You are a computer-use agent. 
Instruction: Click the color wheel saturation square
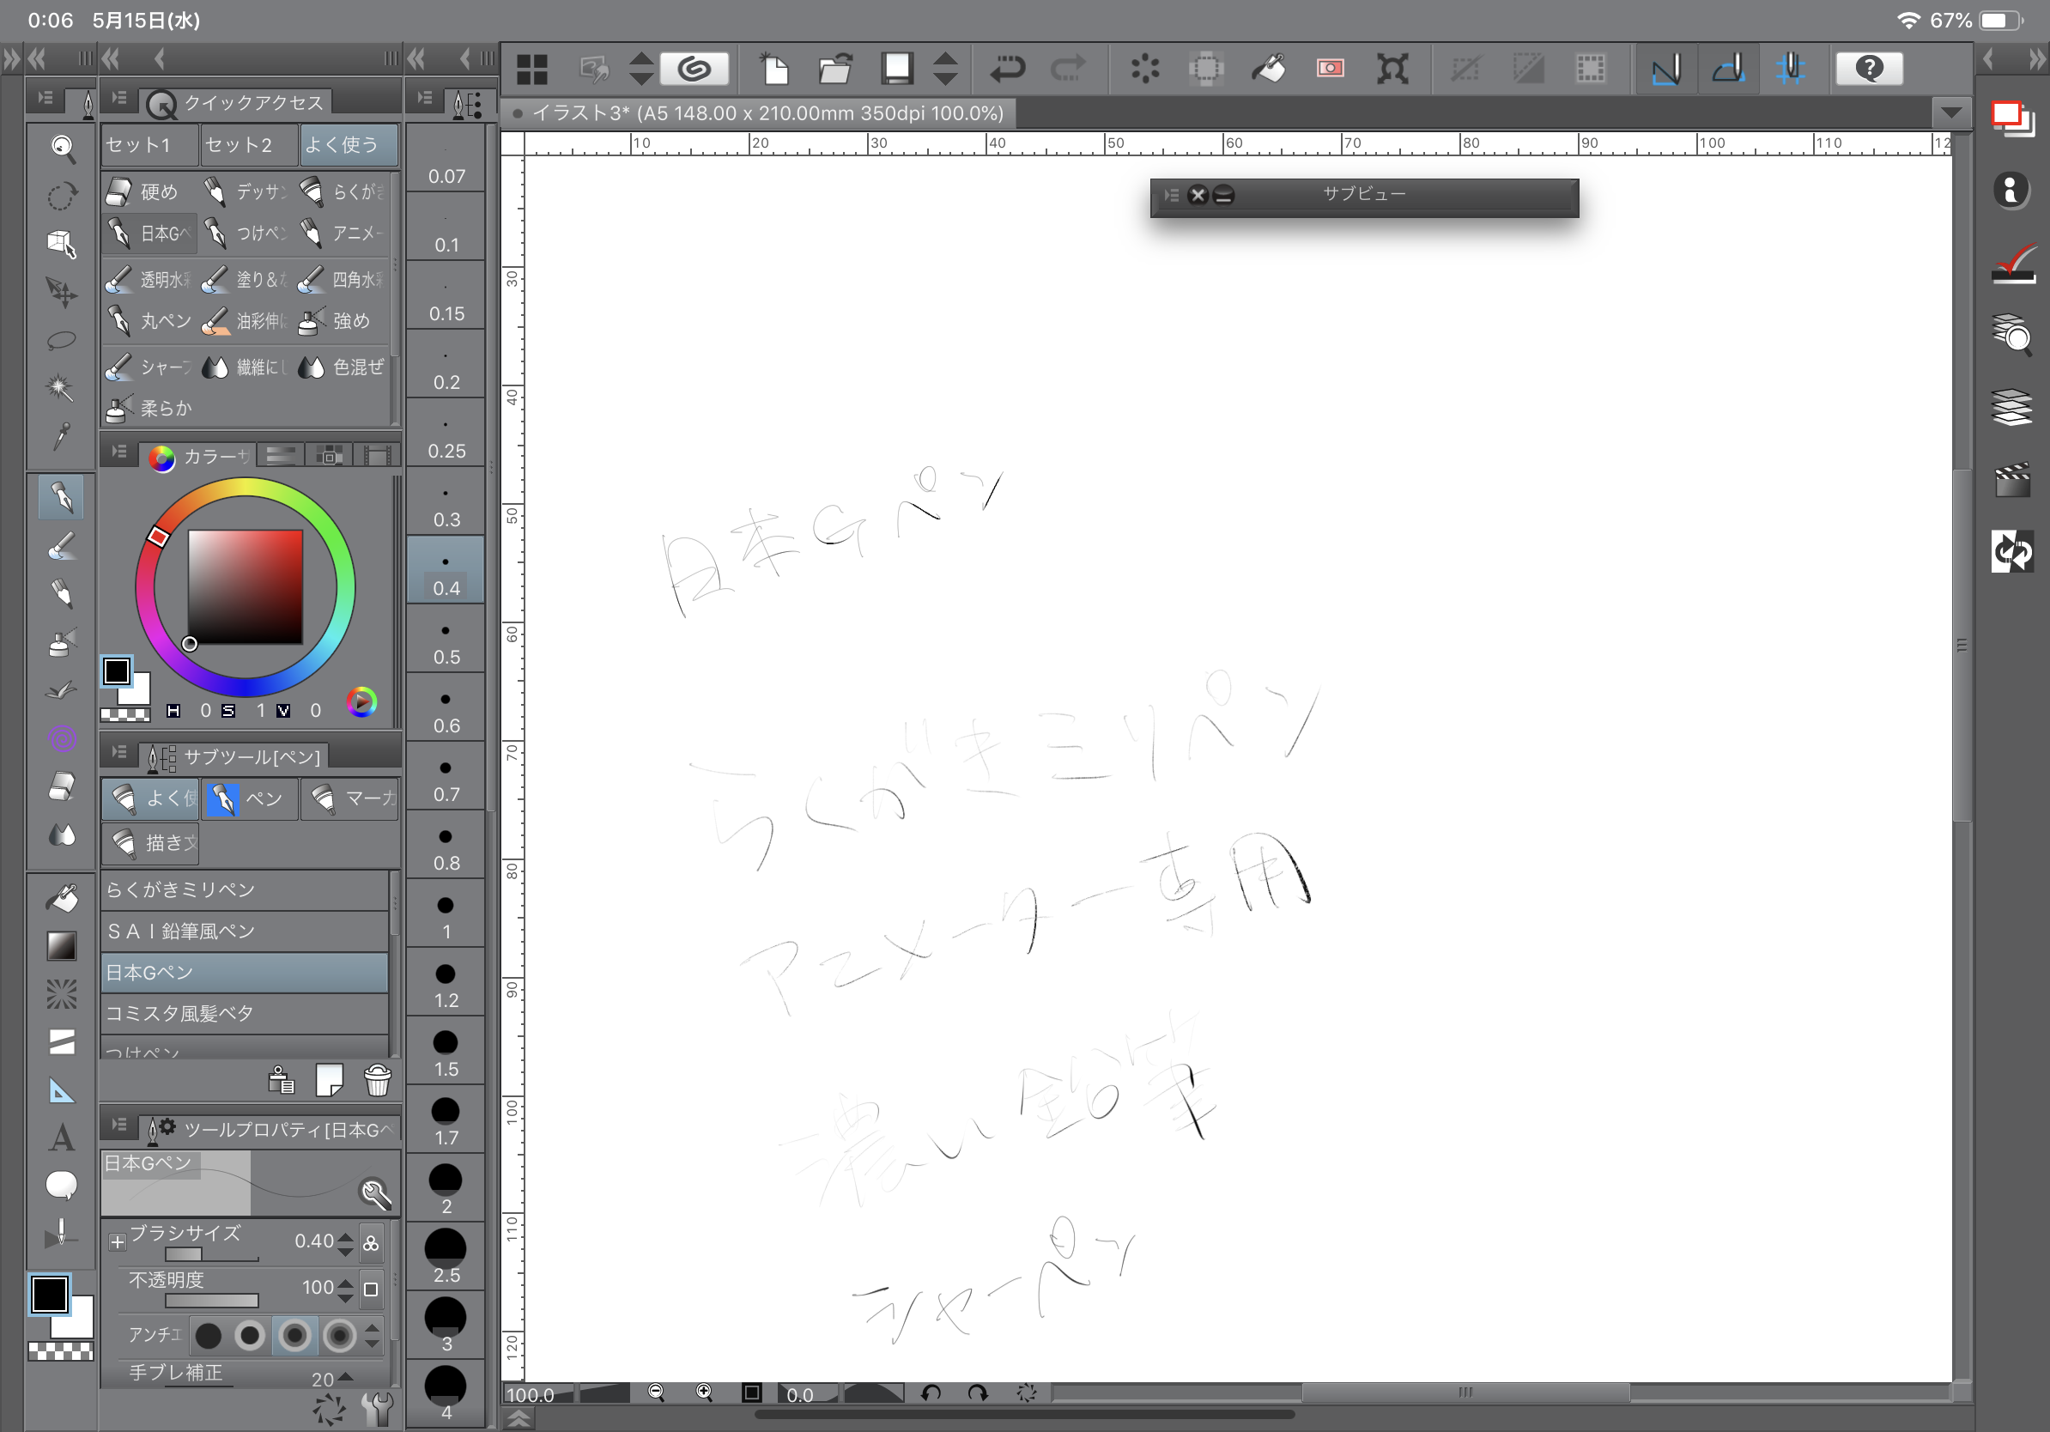tap(245, 586)
